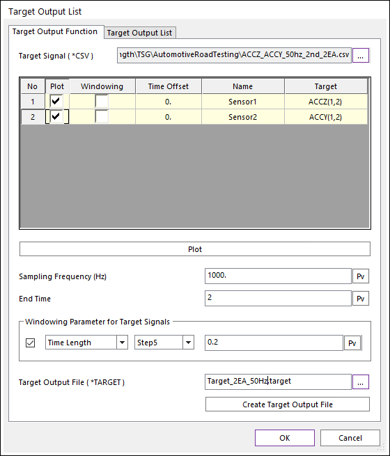The image size is (390, 456).
Task: Toggle the Windowing Parameter checkbox
Action: point(30,343)
